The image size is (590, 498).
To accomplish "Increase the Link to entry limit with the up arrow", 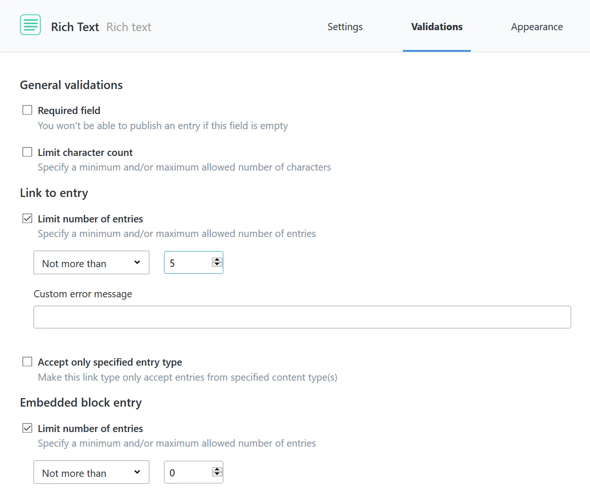I will 217,260.
